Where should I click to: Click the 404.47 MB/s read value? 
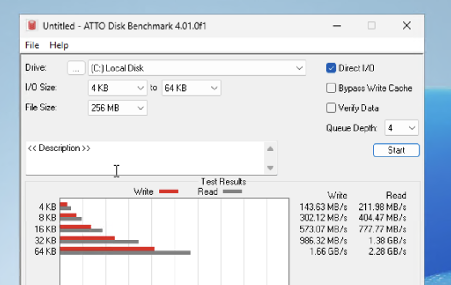(383, 218)
